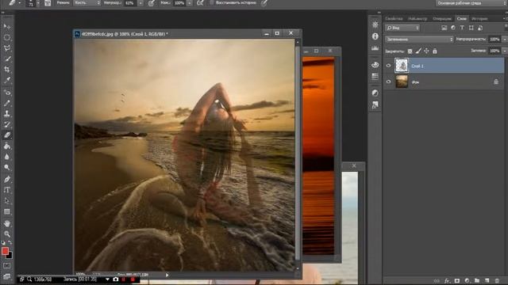The height and width of the screenshot is (285, 508).
Task: Open the Histogram panel icon
Action: pyautogui.click(x=375, y=48)
